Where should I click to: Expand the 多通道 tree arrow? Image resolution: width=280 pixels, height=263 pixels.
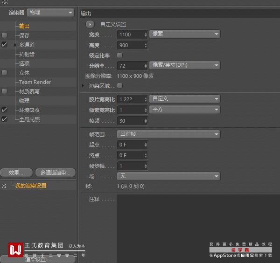tap(15, 45)
